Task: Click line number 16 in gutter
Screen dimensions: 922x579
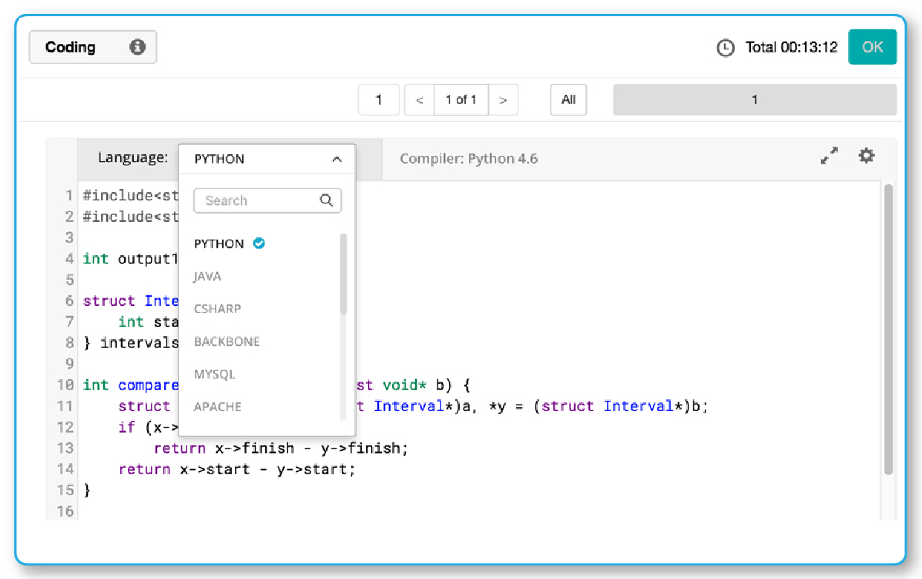Action: 65,511
